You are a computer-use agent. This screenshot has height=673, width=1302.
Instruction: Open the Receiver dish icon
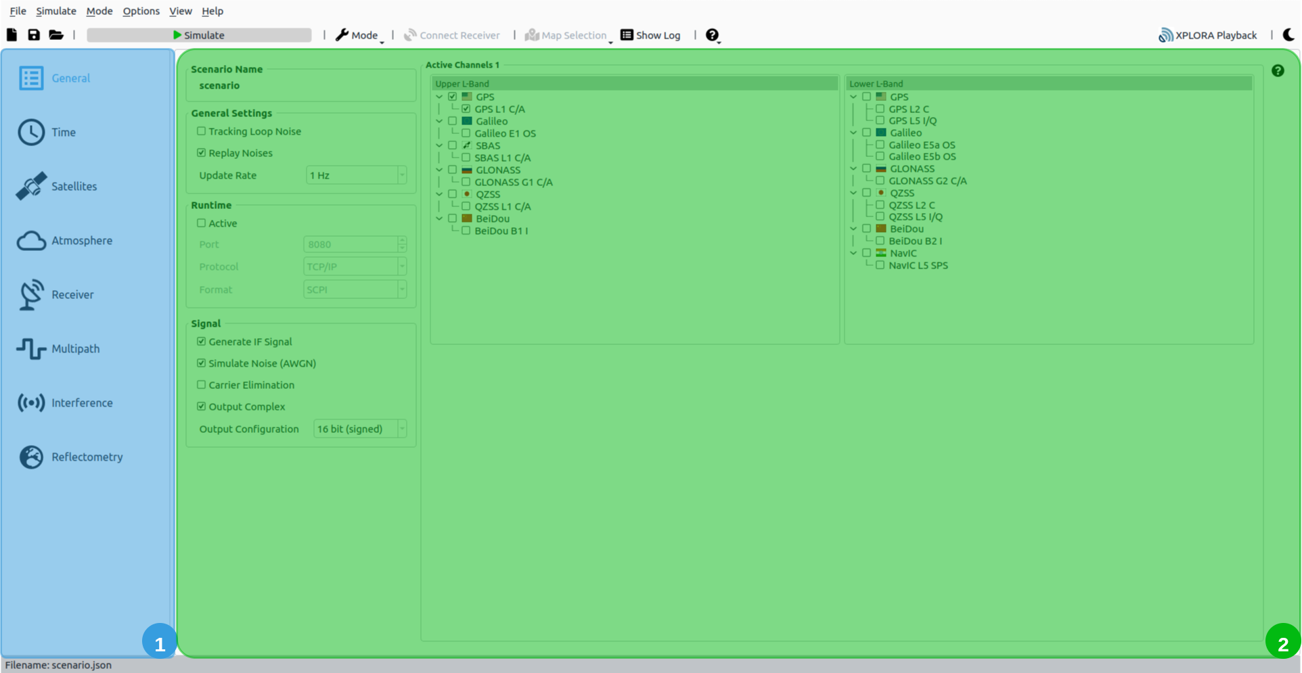point(31,295)
